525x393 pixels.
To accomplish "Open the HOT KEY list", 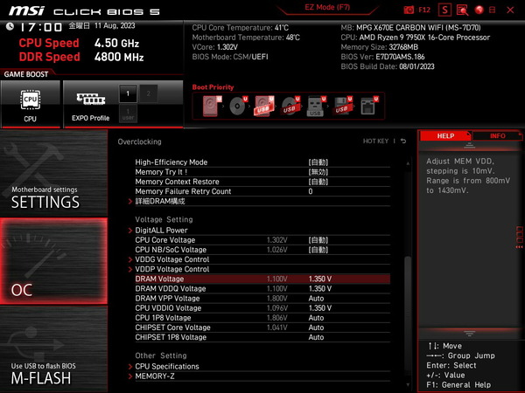I will click(x=375, y=141).
